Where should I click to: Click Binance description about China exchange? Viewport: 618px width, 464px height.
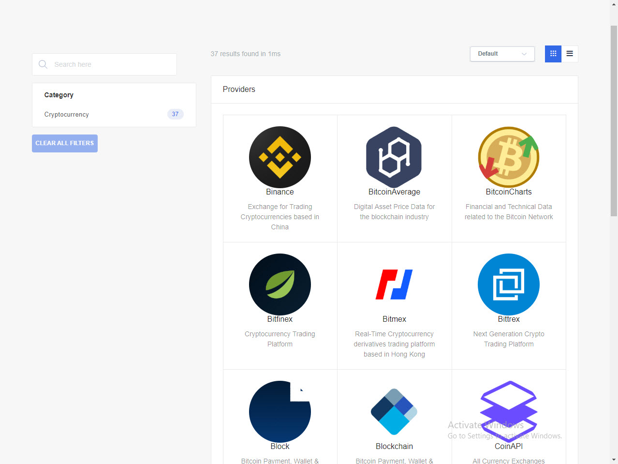tap(280, 217)
